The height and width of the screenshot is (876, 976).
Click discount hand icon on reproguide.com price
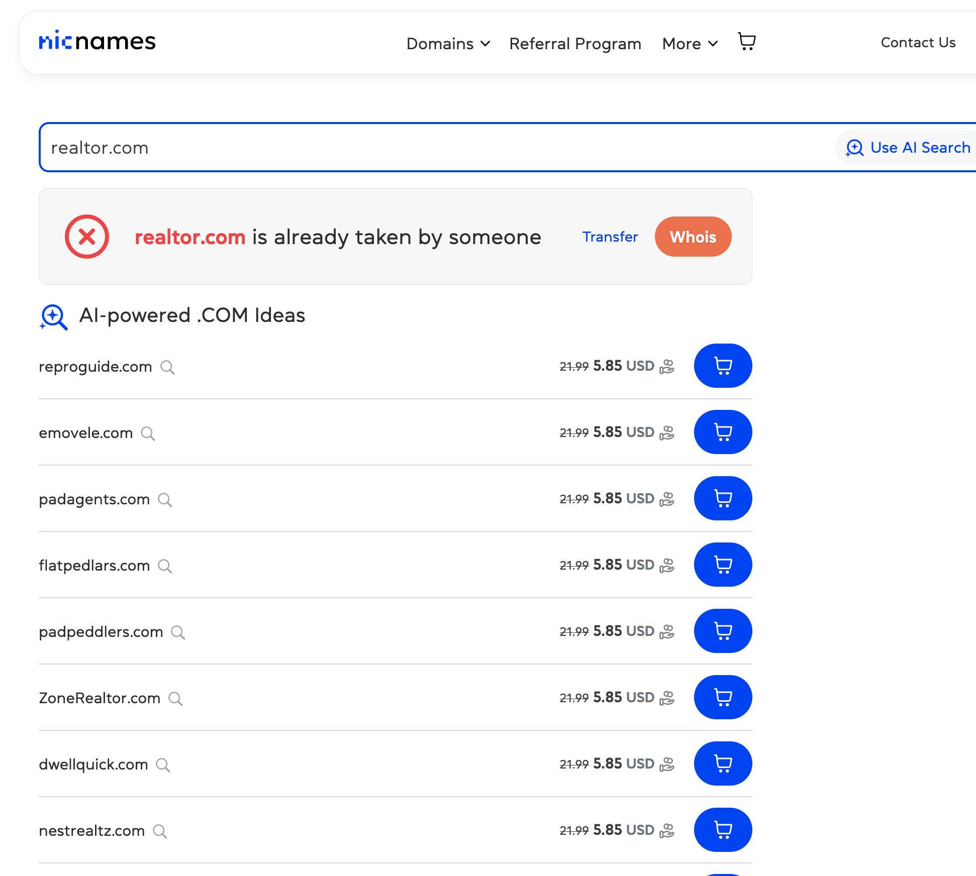click(x=667, y=366)
